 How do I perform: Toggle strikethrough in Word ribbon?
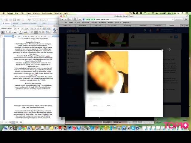(15, 32)
